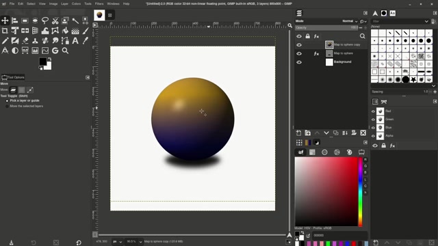Activate the Crop tool
This screenshot has height=246, width=438.
click(x=5, y=30)
